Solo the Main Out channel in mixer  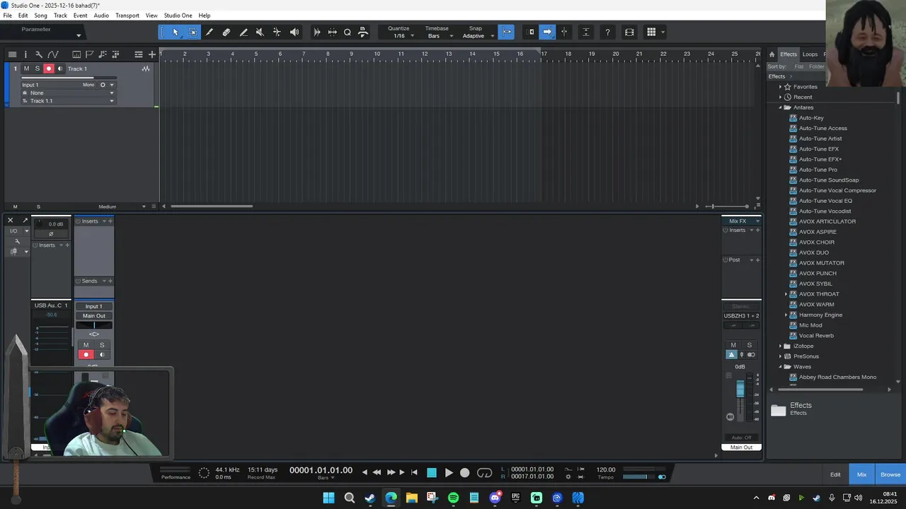tap(750, 345)
